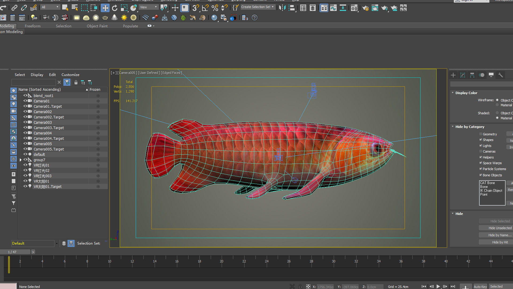Open the reference coordinate View dropdown
Screen dimensions: 513x289
(149, 7)
